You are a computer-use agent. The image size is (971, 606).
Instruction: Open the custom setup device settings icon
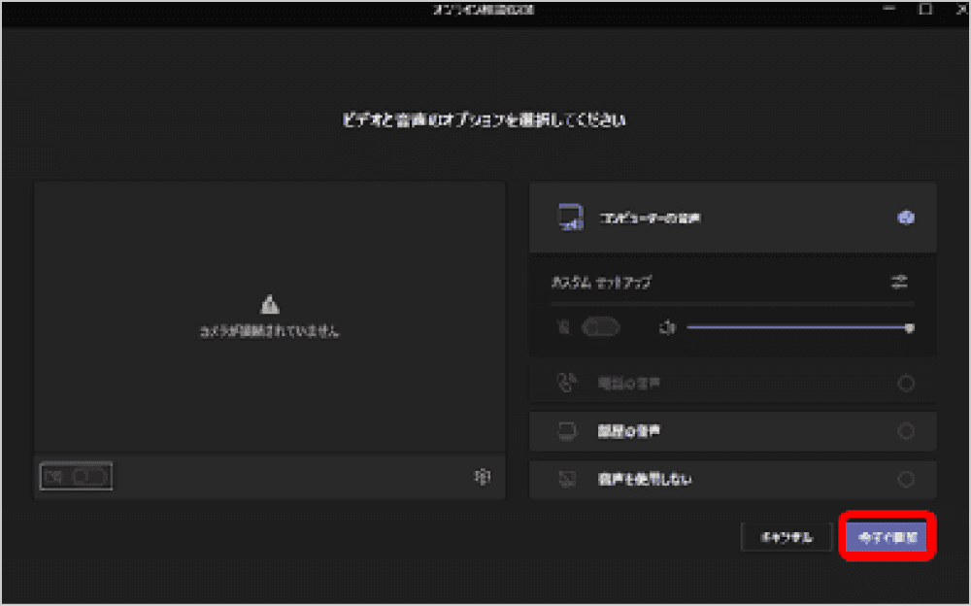[899, 282]
